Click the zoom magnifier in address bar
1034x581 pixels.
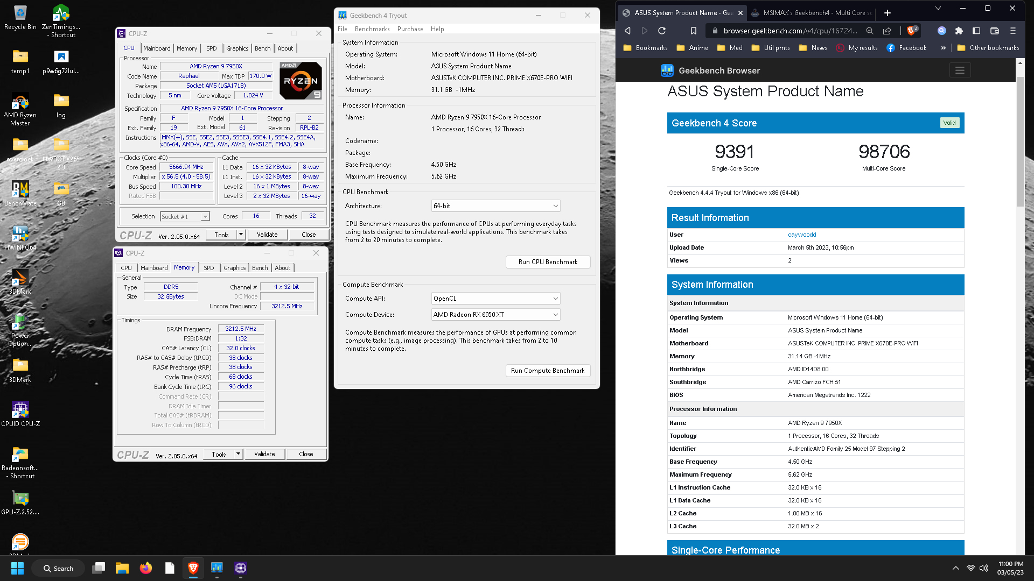[x=870, y=31]
